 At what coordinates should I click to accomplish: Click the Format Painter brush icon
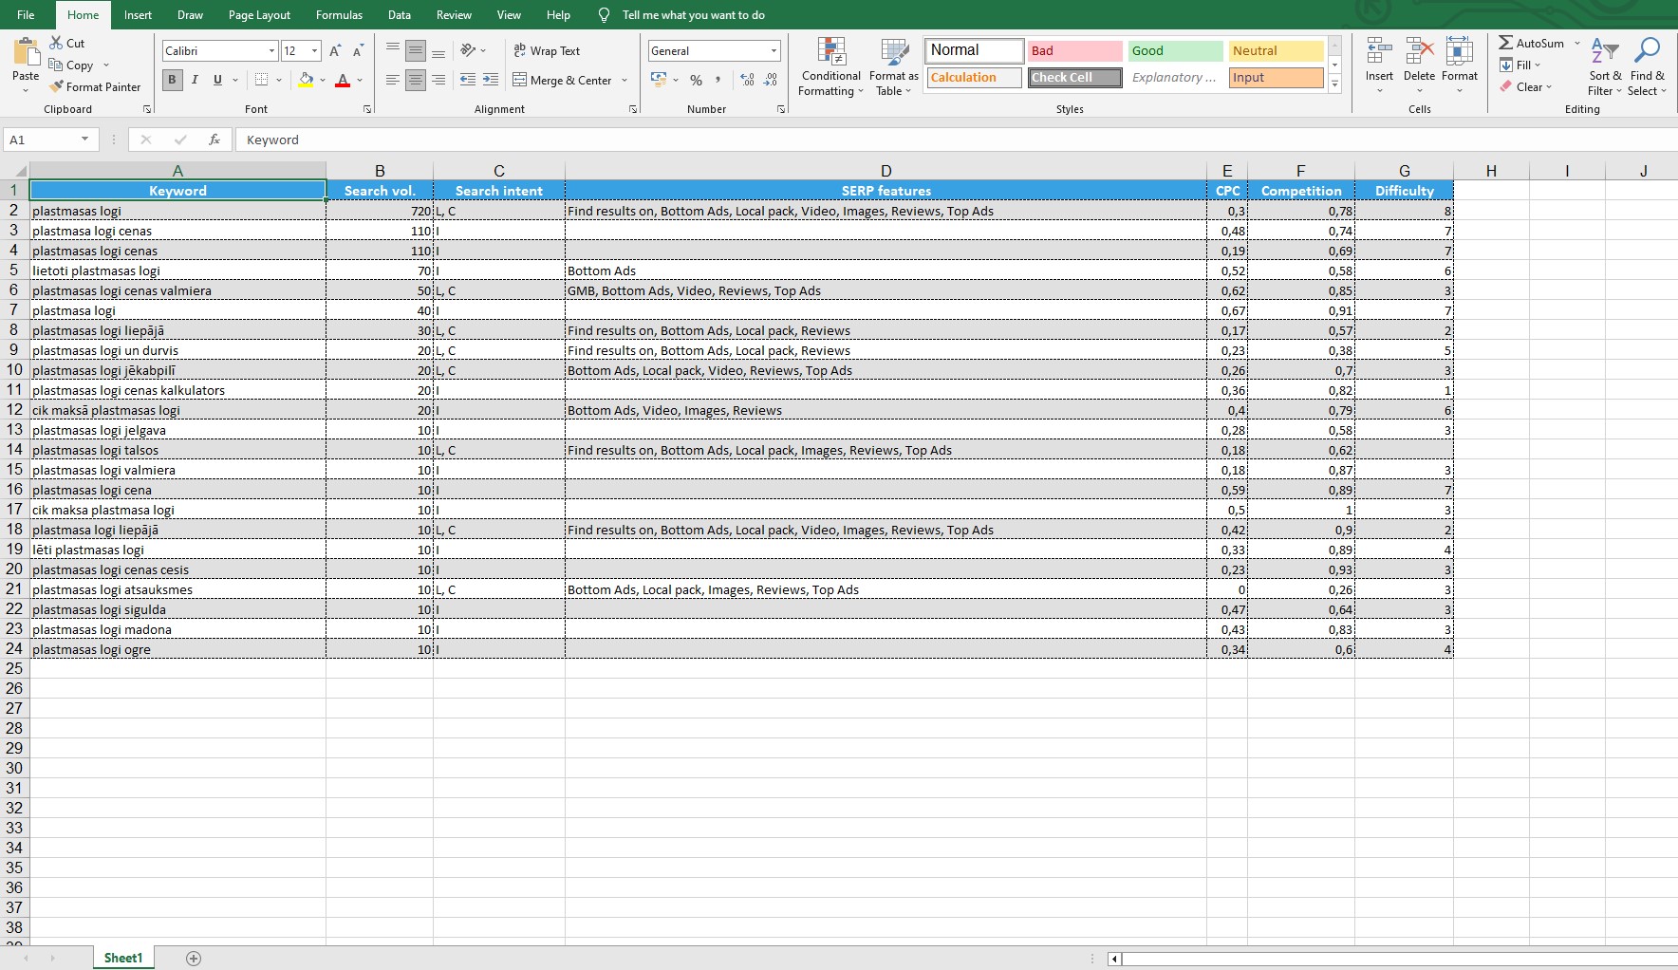(x=58, y=86)
